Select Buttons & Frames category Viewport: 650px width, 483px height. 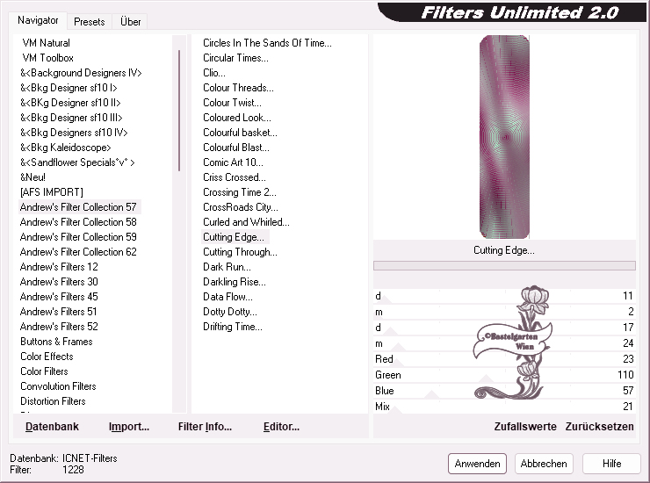point(56,342)
